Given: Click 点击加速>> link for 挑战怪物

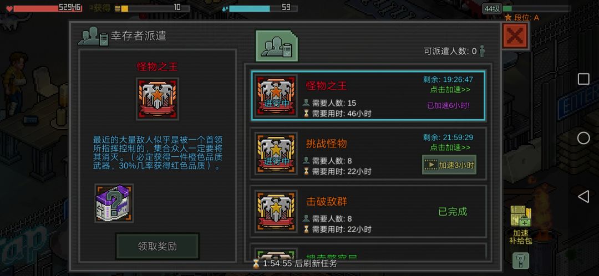Looking at the screenshot, I should pyautogui.click(x=450, y=147).
